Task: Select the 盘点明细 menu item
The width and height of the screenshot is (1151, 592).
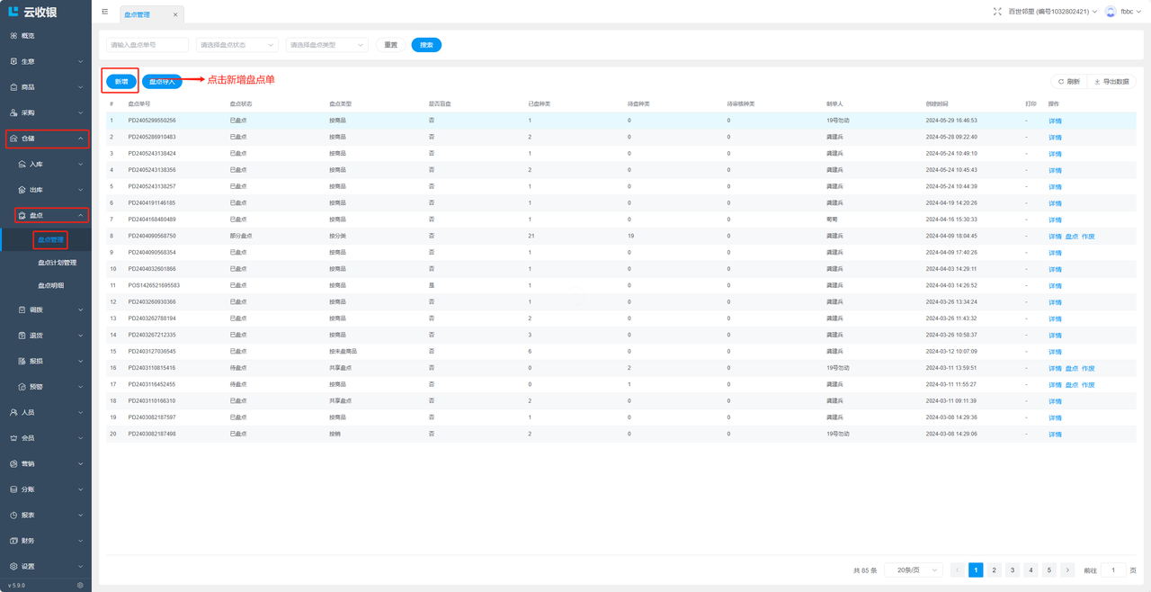Action: [x=50, y=285]
